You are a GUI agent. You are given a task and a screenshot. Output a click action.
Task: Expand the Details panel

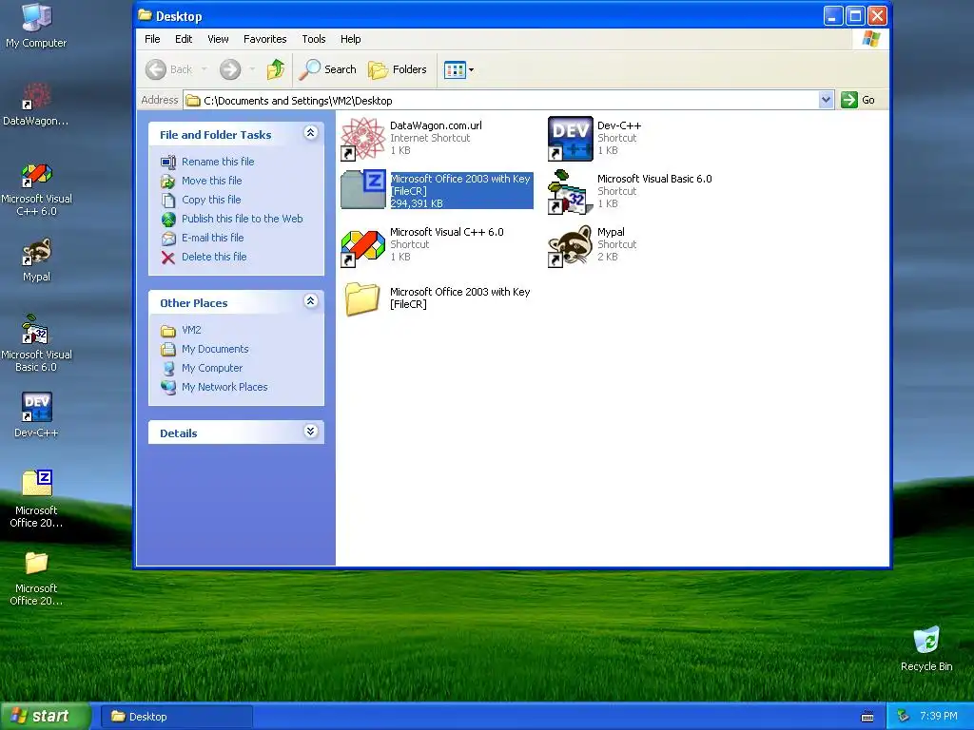(x=311, y=432)
